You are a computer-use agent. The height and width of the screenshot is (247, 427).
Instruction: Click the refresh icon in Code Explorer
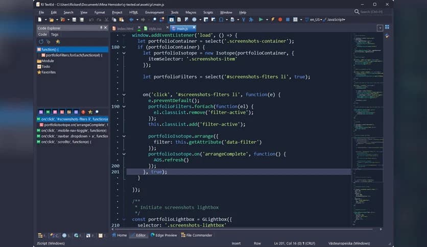click(41, 41)
